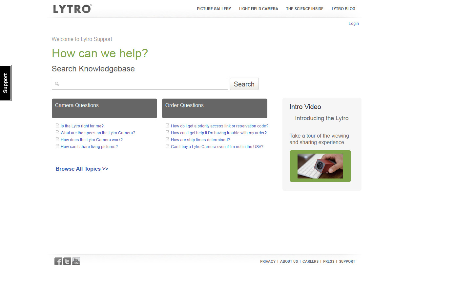Go to The Science Inside page
The height and width of the screenshot is (282, 455).
point(305,9)
